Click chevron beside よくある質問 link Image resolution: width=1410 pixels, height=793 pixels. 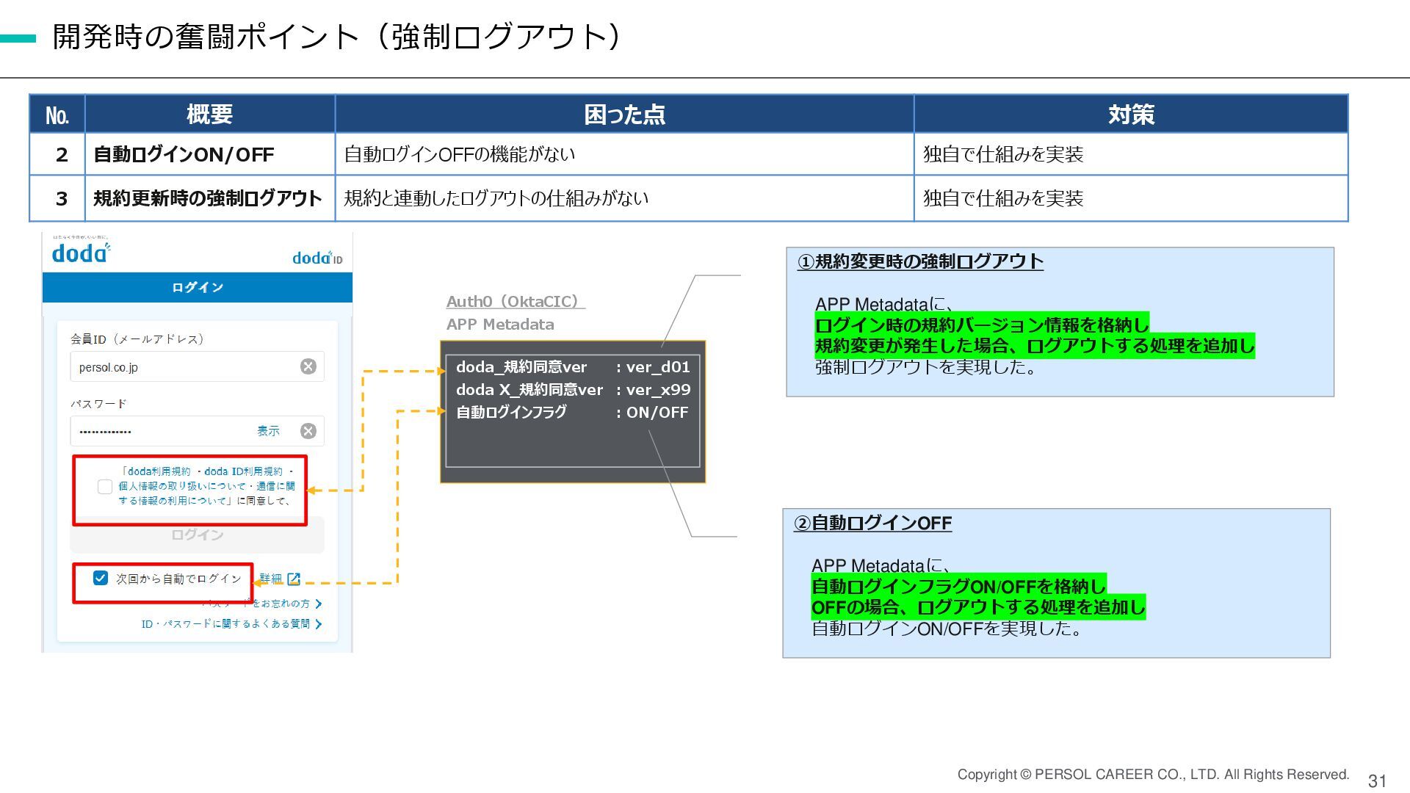click(319, 624)
